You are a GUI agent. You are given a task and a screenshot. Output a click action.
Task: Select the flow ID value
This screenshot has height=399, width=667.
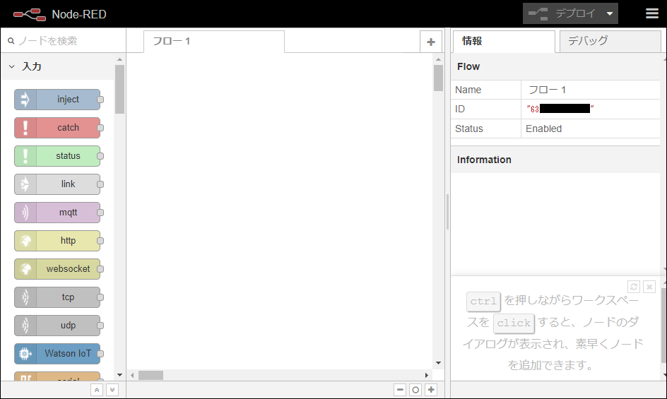[560, 109]
